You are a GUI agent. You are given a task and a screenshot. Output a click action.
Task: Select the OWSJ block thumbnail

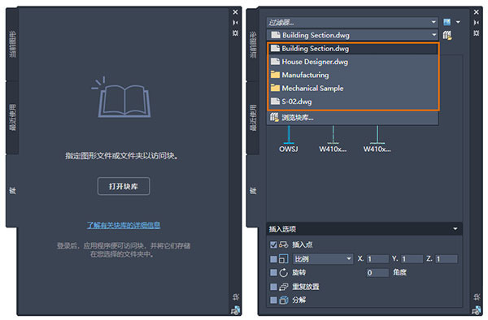pyautogui.click(x=289, y=139)
